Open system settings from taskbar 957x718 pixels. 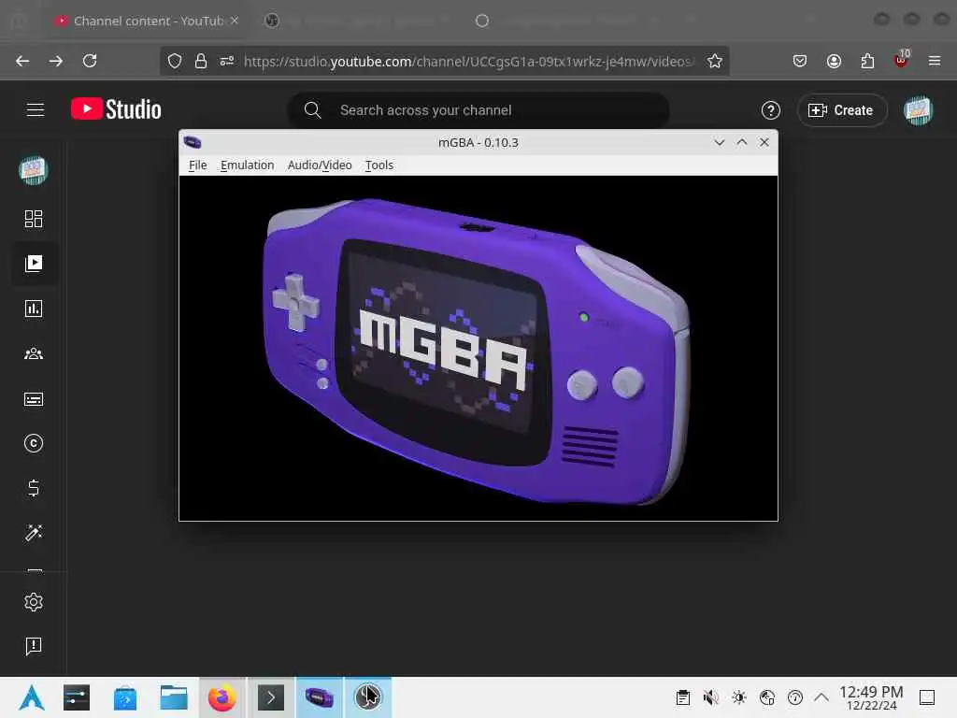tap(77, 697)
